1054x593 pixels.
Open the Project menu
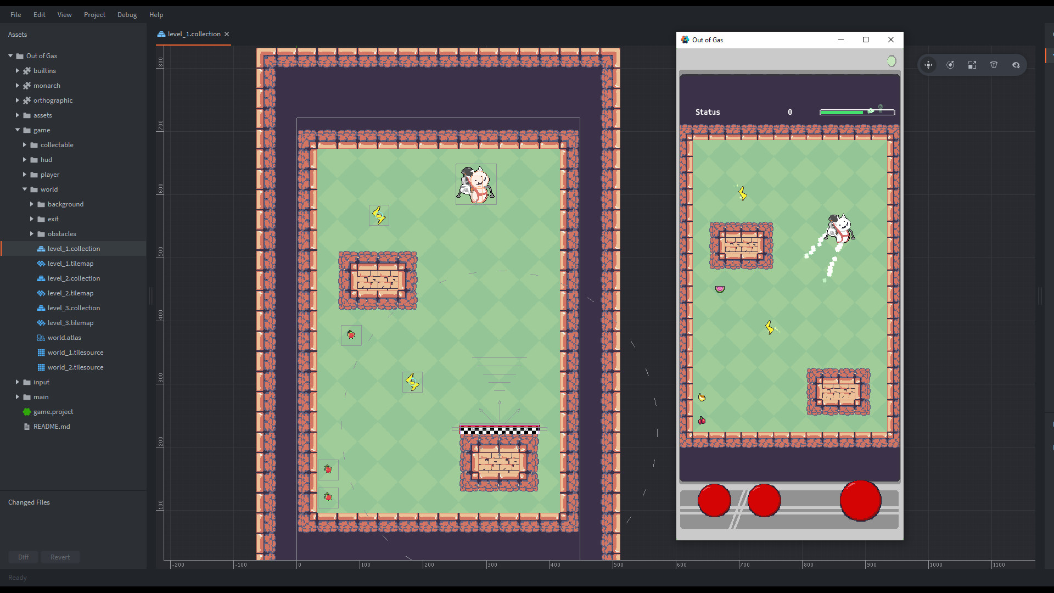[94, 15]
